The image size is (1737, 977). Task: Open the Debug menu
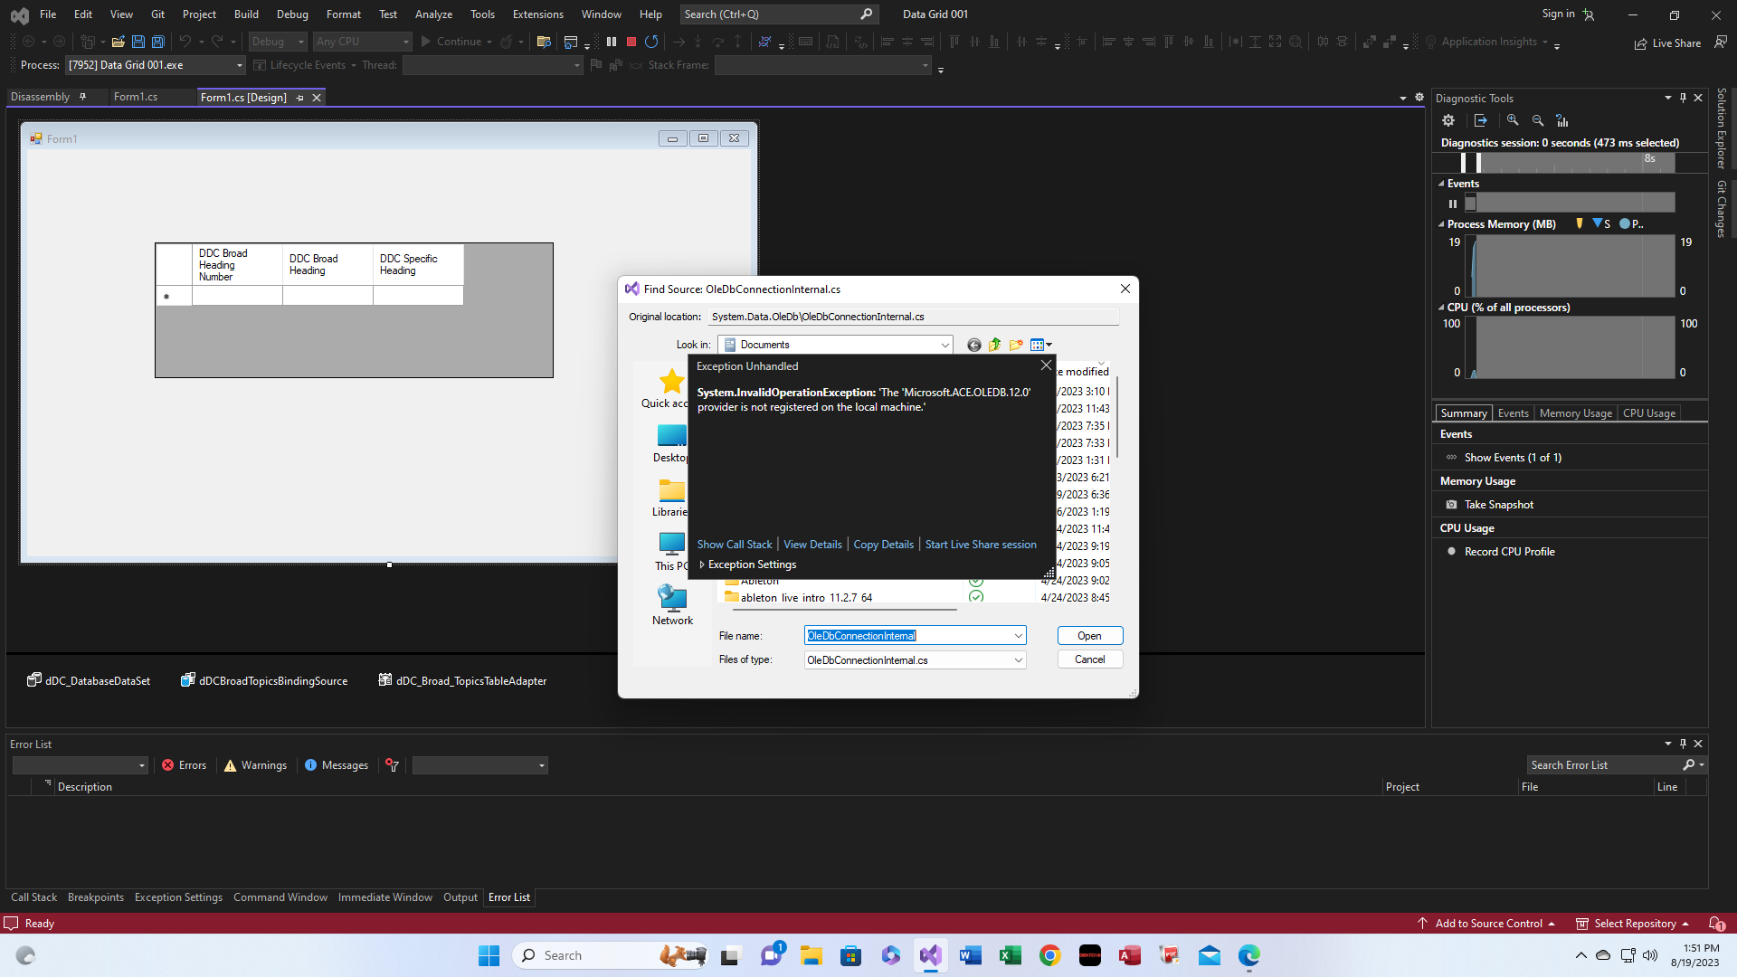pos(292,14)
